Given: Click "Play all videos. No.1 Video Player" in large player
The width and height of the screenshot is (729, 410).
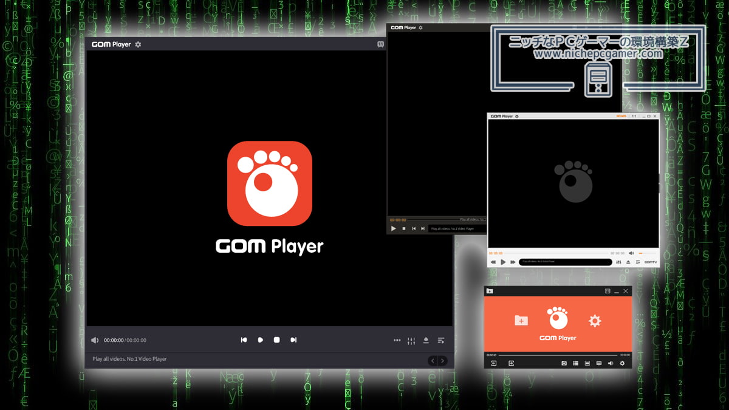Looking at the screenshot, I should tap(129, 359).
